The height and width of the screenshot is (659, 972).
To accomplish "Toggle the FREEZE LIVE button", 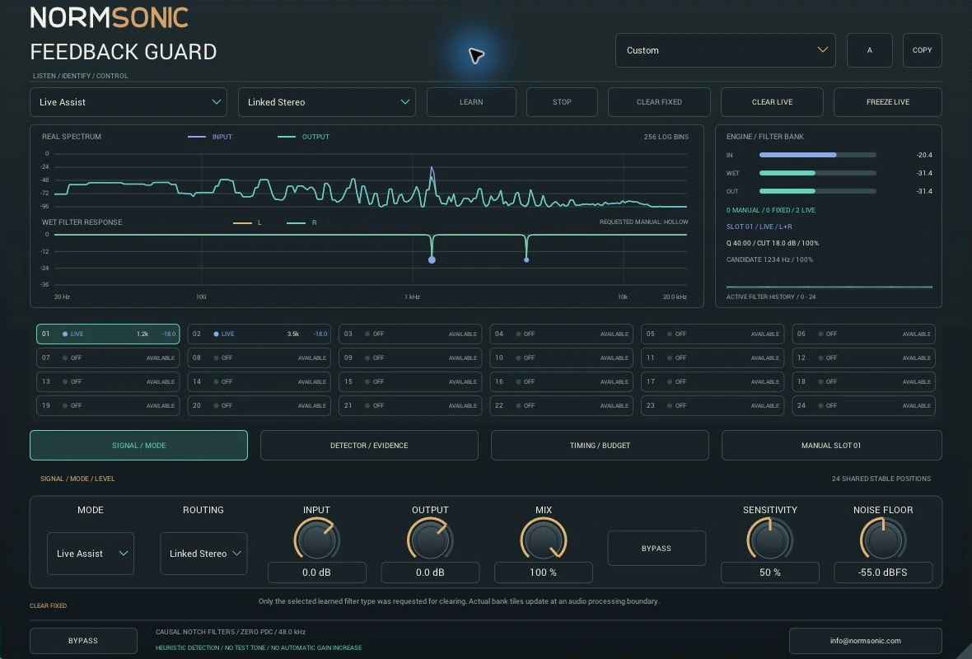I will tap(888, 102).
